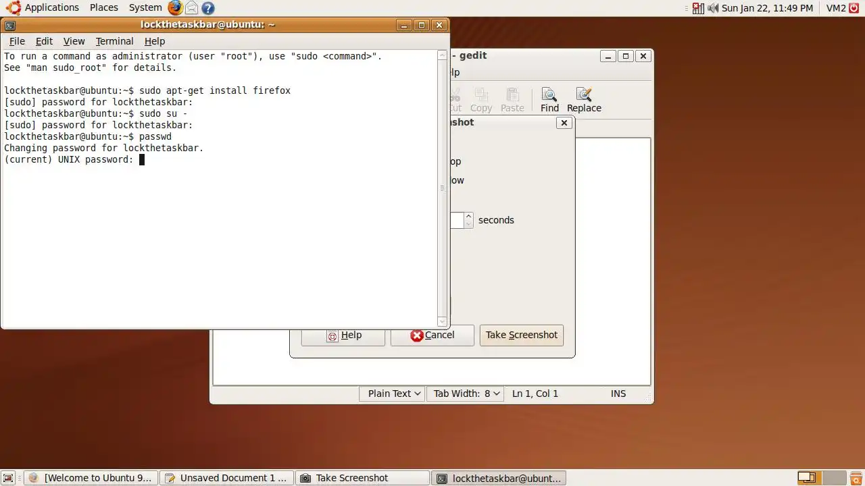Maximize the gedit window

click(x=626, y=56)
